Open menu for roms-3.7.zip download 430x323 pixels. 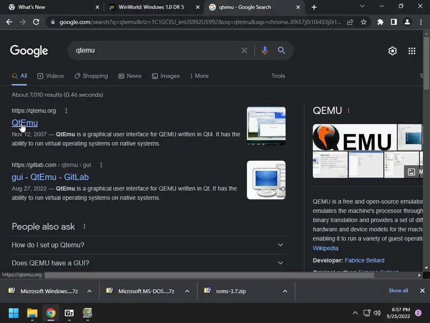tap(285, 291)
